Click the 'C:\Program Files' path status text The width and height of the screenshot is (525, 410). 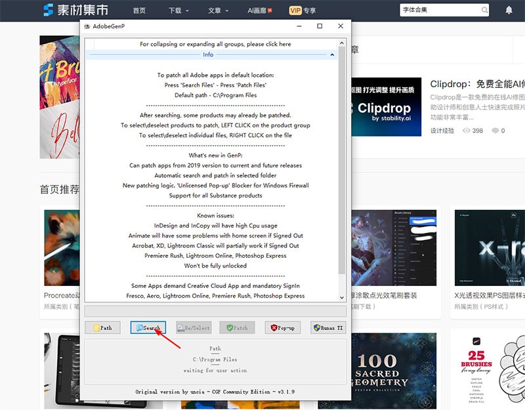pyautogui.click(x=215, y=359)
